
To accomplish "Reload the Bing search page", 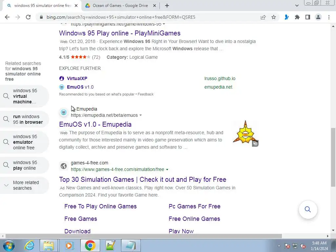I will coord(28,17).
